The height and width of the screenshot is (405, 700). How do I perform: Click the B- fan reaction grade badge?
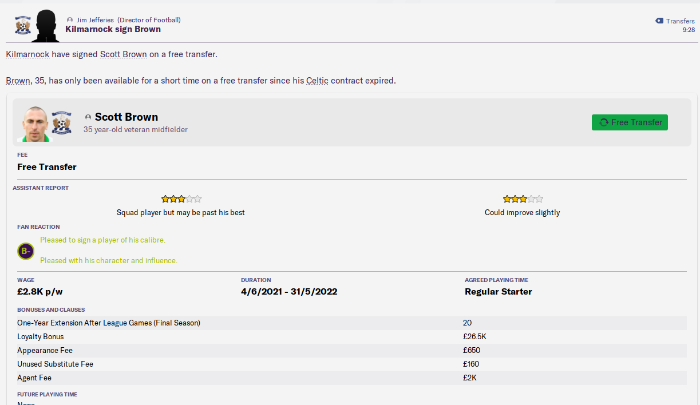(x=26, y=251)
